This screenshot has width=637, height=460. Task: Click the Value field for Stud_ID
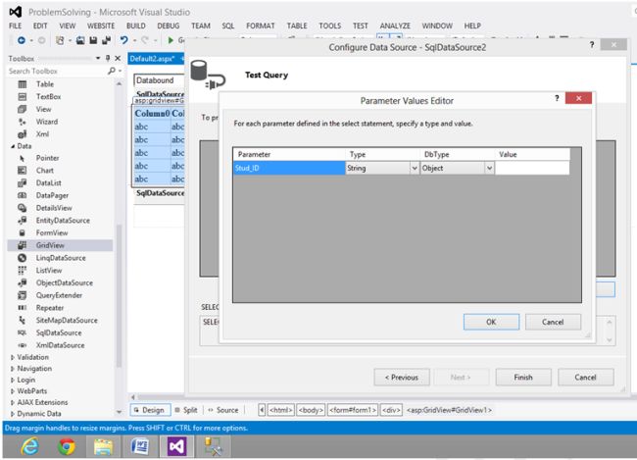click(x=532, y=168)
